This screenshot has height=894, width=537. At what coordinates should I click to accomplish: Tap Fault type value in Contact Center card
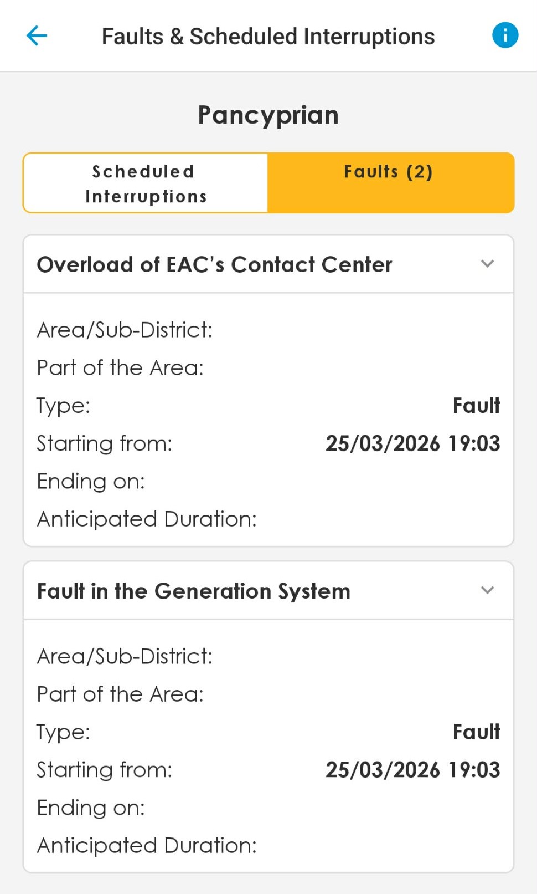tap(476, 406)
